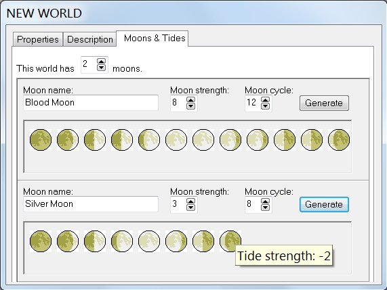387x290 pixels.
Task: Decrease the number of moons with down arrow
Action: click(102, 68)
